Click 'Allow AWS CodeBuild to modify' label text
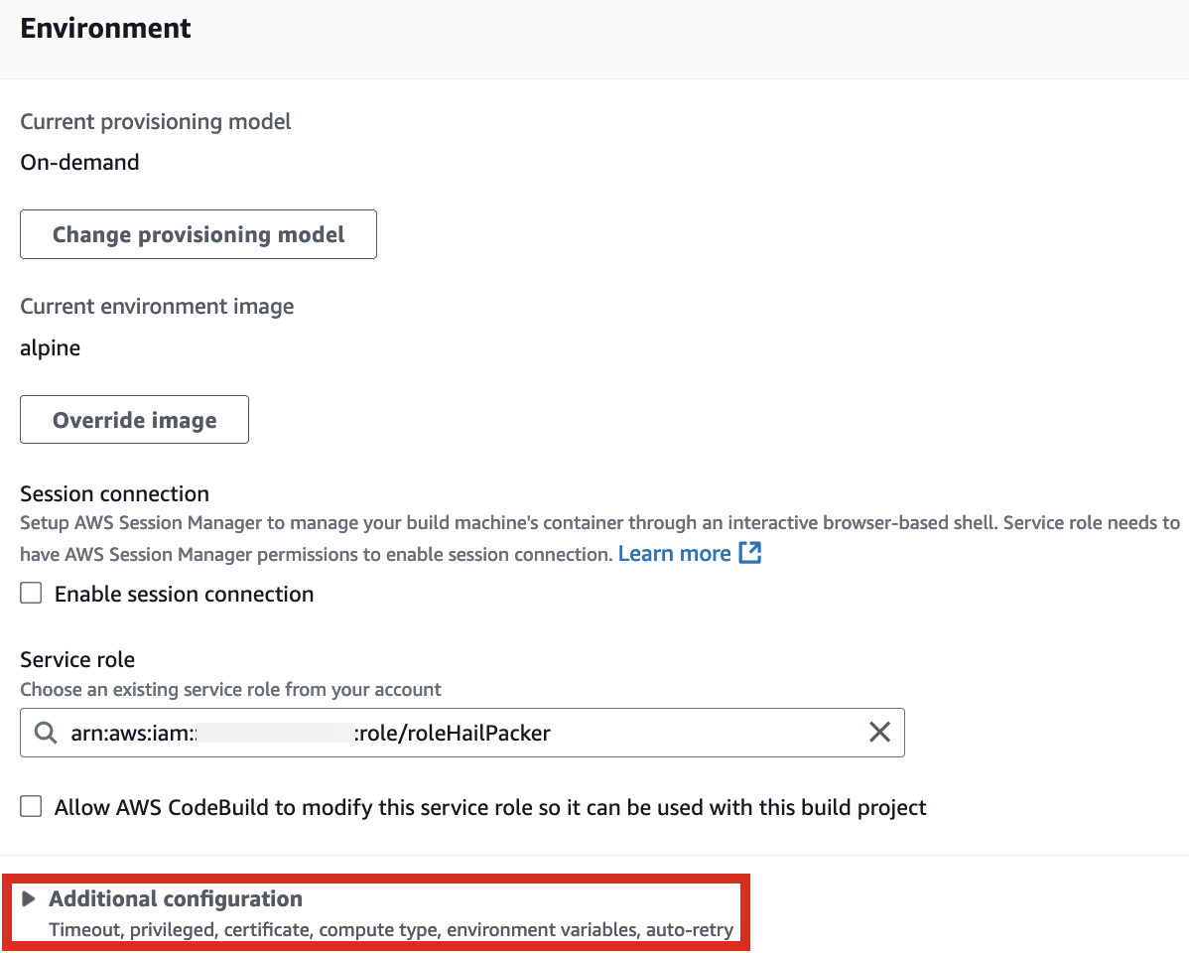Screen dimensions: 1189x953 pos(490,807)
